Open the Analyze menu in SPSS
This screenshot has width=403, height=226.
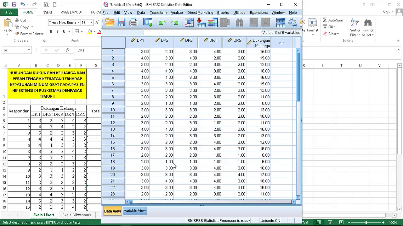click(177, 13)
